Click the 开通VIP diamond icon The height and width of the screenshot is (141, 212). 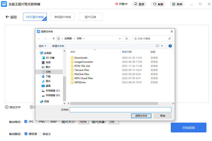pos(117,4)
